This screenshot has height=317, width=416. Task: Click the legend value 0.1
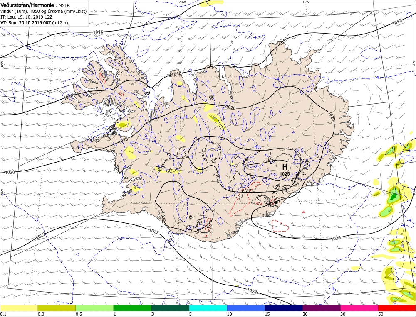[x=3, y=314]
